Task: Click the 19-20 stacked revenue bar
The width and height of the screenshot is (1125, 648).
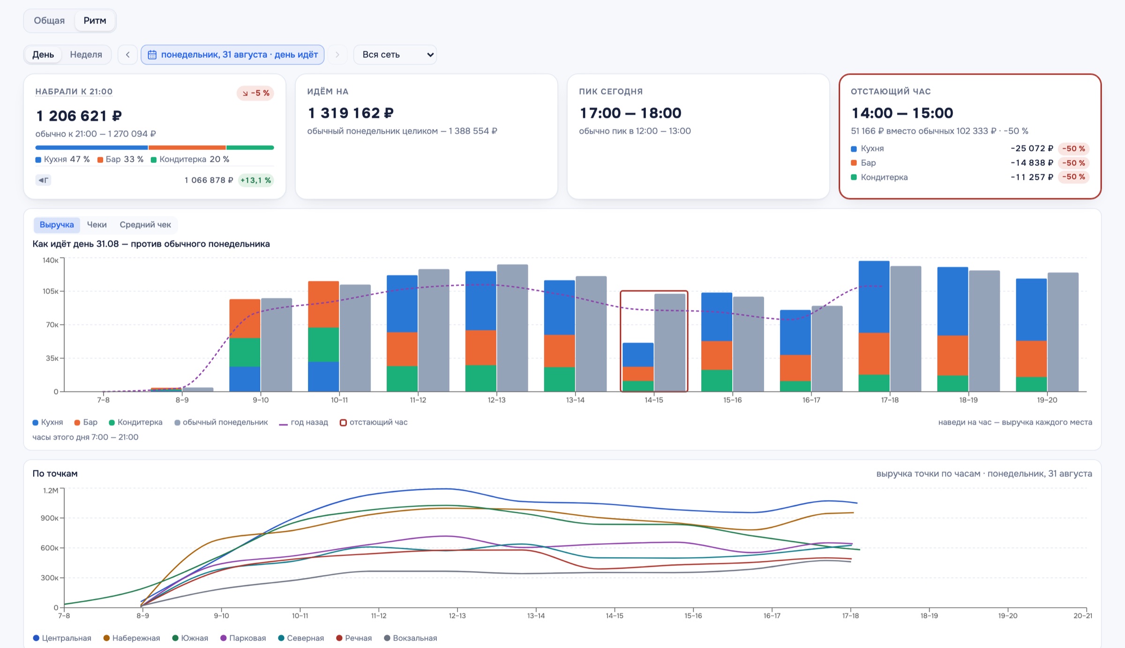Action: [1031, 335]
